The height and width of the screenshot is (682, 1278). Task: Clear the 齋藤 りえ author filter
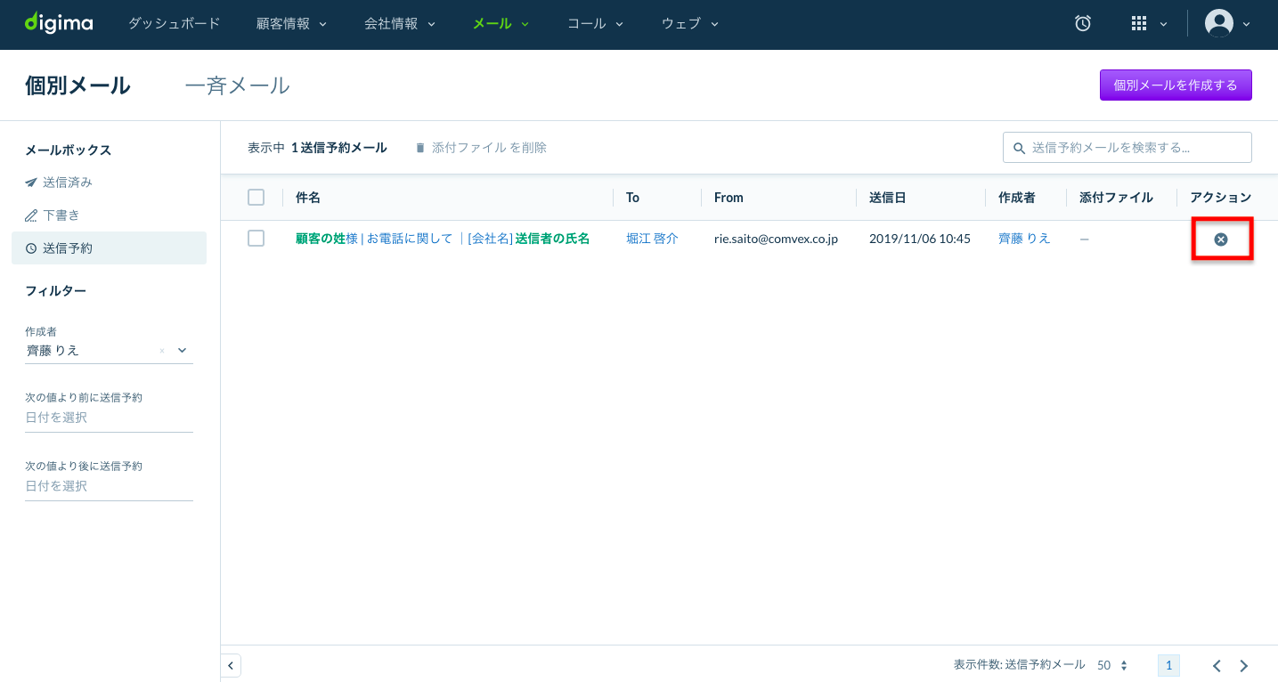click(162, 351)
